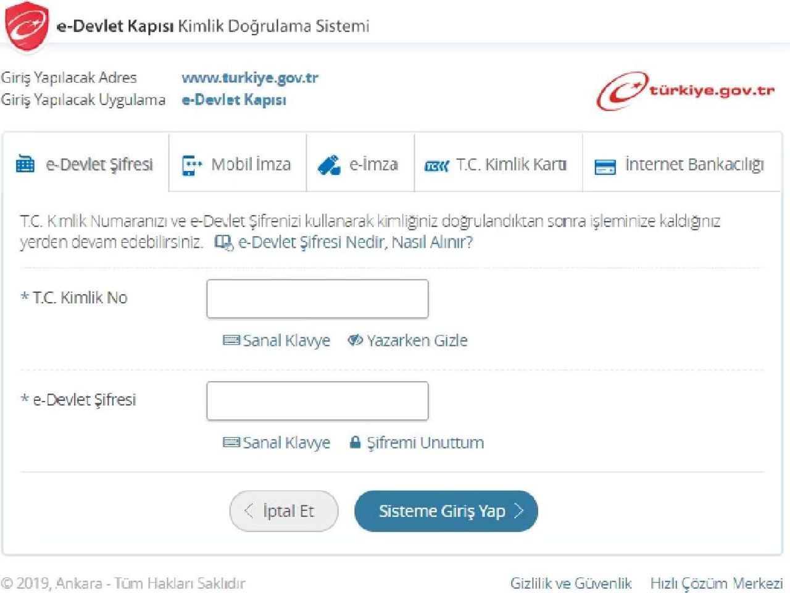
Task: Click the İptal Et button
Action: 284,511
